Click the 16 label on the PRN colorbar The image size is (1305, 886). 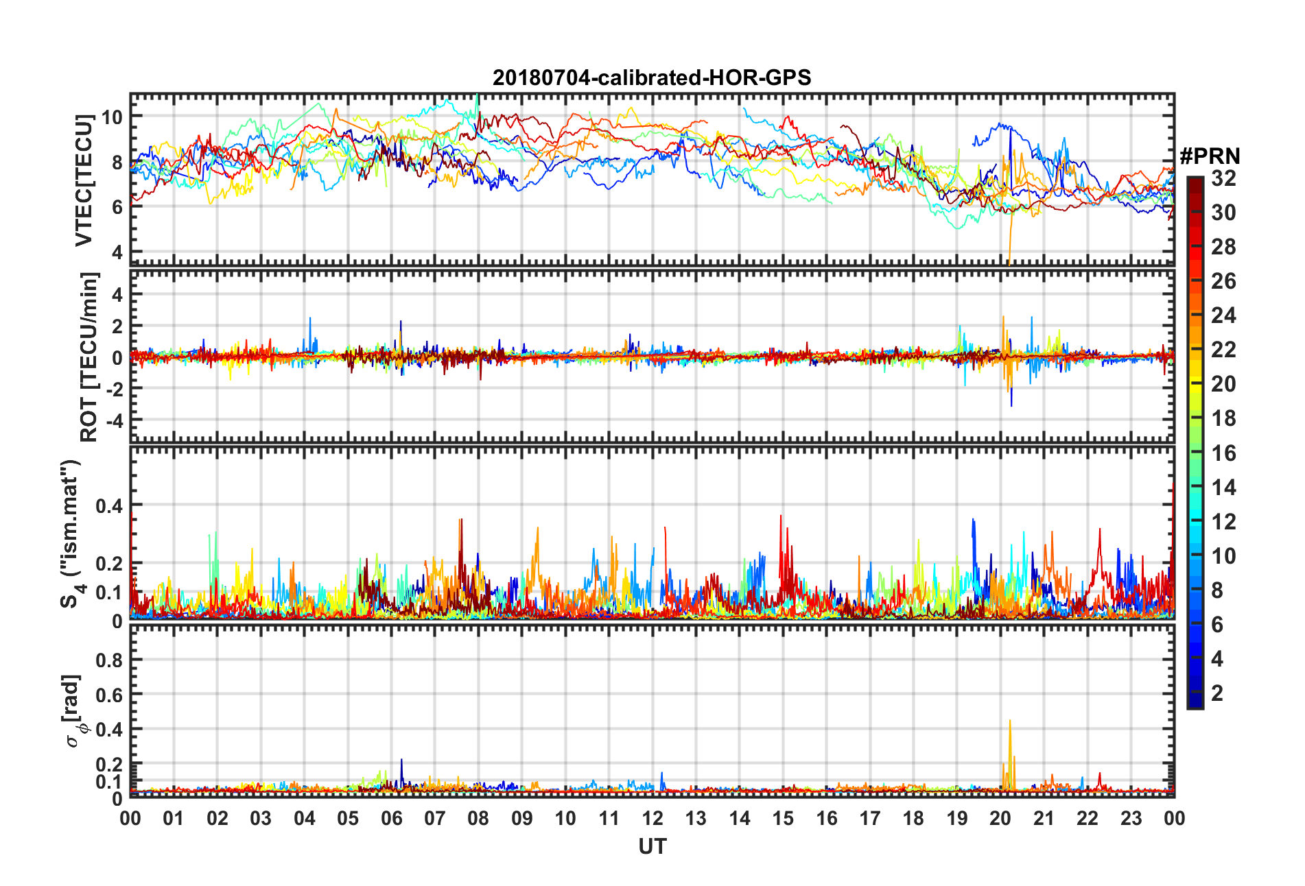(1223, 453)
